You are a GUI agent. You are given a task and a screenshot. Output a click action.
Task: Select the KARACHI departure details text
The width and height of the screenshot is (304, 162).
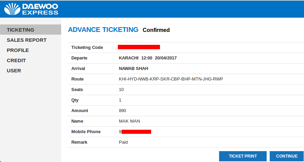[148, 58]
